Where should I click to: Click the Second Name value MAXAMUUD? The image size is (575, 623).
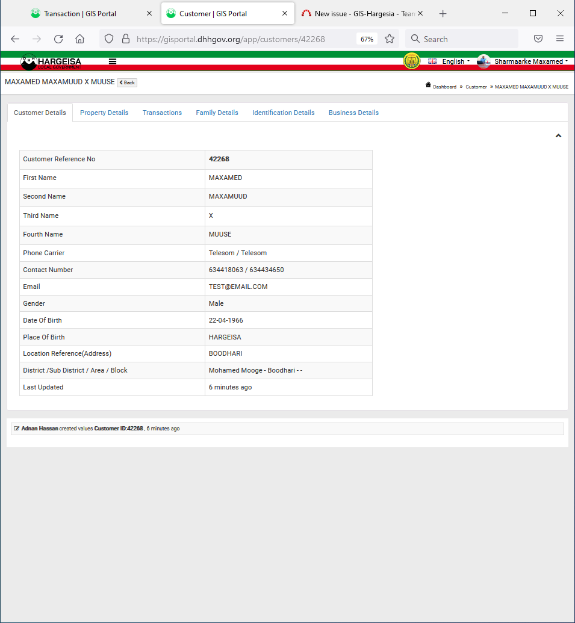pos(228,196)
